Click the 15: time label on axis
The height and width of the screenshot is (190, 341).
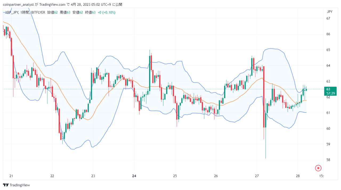click(x=321, y=176)
